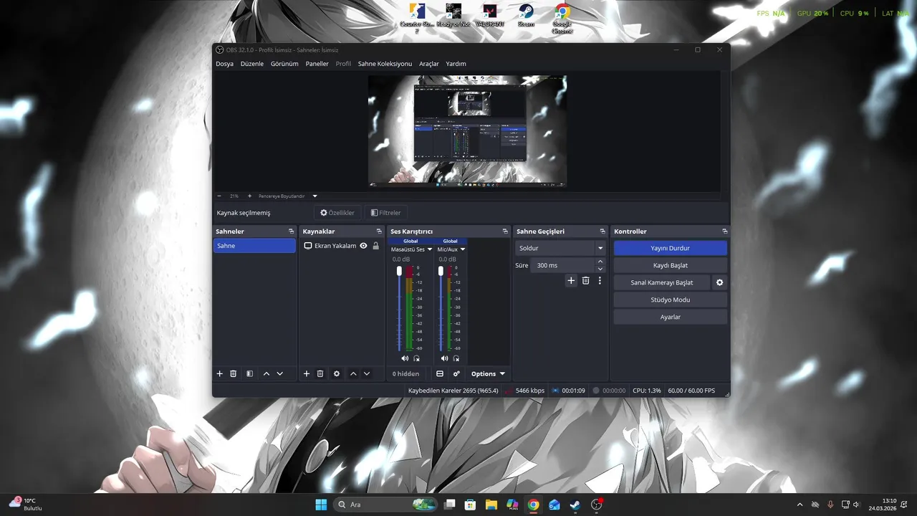This screenshot has width=917, height=516.
Task: Undock the Ses Karıştırıcı panel
Action: point(505,231)
